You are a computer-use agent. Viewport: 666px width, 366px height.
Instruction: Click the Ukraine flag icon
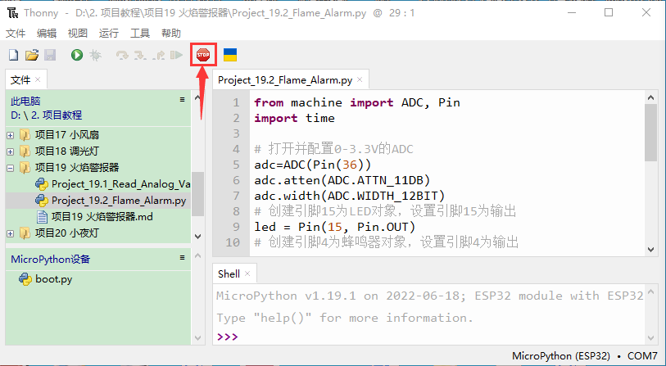coord(230,55)
